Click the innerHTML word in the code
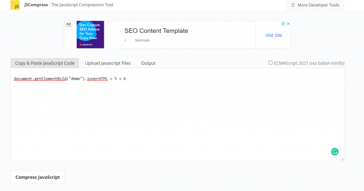This screenshot has width=364, height=191. [x=97, y=79]
